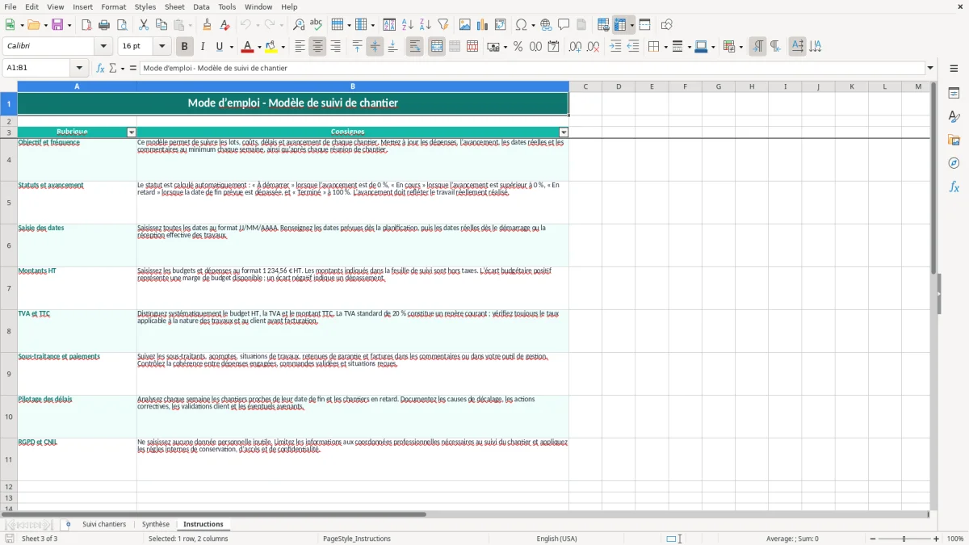969x545 pixels.
Task: Click the zoom-in plus button
Action: pos(937,539)
